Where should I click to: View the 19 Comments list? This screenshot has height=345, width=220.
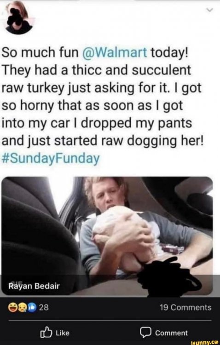point(185,307)
